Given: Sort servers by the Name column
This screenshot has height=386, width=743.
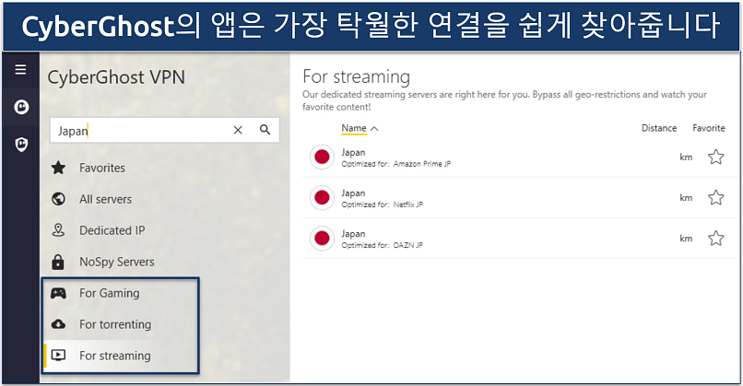Looking at the screenshot, I should [354, 128].
